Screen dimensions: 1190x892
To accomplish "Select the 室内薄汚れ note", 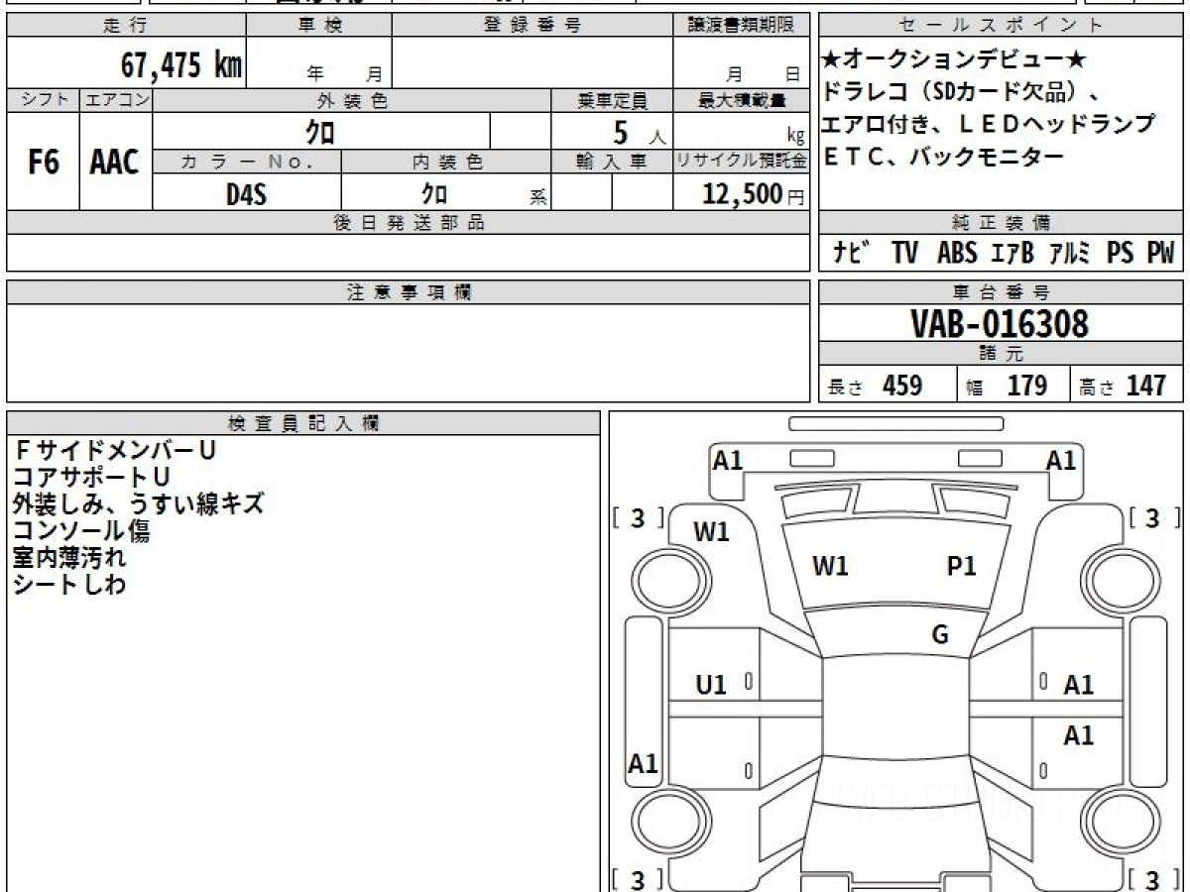I will 69,557.
